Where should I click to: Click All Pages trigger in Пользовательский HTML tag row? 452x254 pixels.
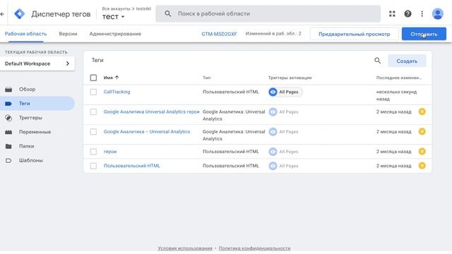(x=284, y=166)
